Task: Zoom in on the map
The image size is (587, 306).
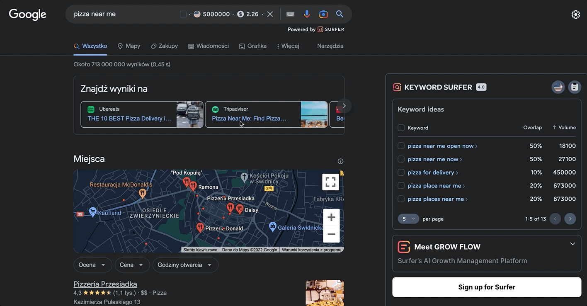Action: 331,217
